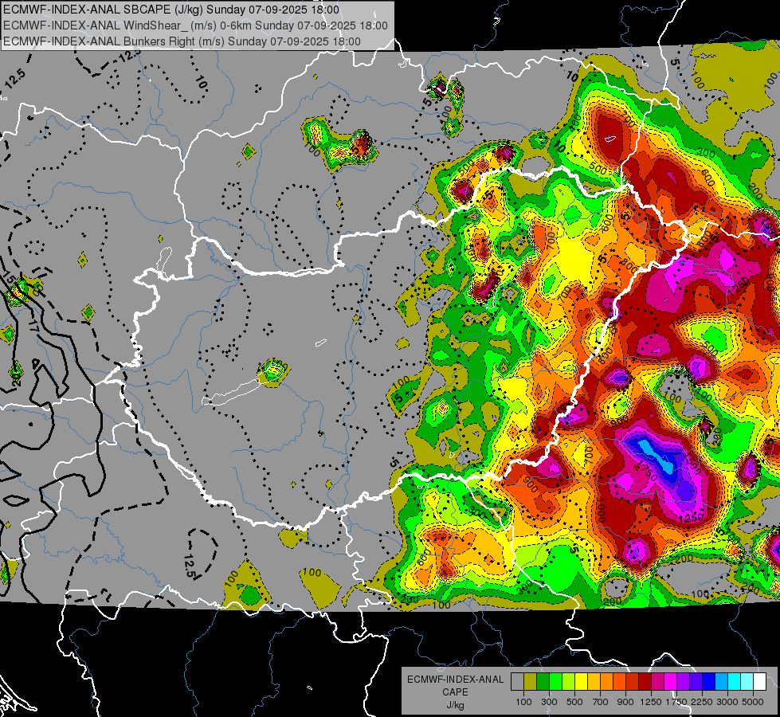
Task: Click the red-orange legend swatch
Action: [619, 682]
